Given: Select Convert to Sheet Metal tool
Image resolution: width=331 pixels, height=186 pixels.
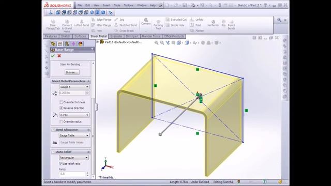Looking at the screenshot, I should [67, 26].
